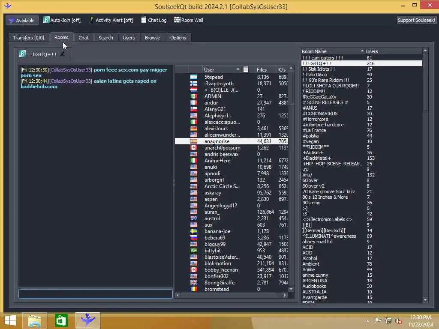Sort the user list by User column arrow
The image size is (439, 329).
[238, 69]
